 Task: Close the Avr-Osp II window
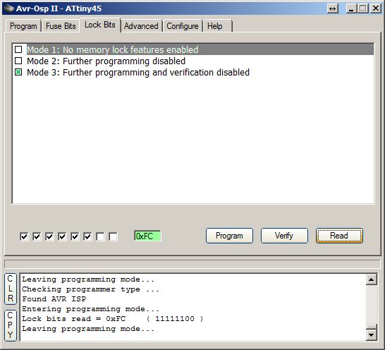tap(375, 9)
